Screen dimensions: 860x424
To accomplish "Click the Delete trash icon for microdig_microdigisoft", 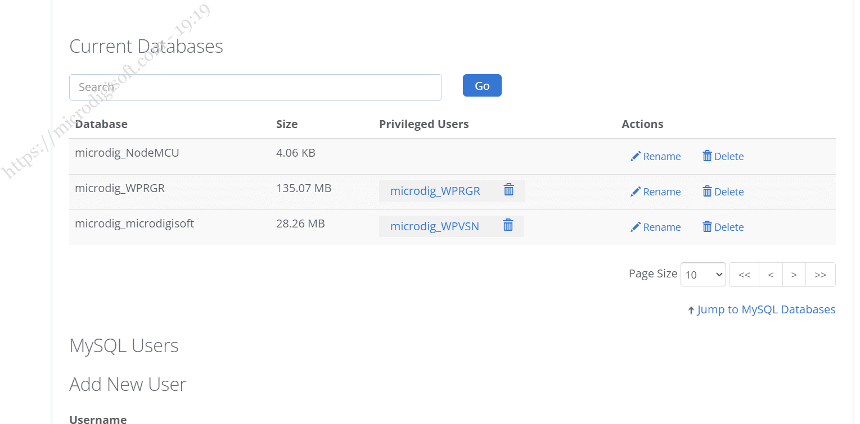I will [708, 227].
